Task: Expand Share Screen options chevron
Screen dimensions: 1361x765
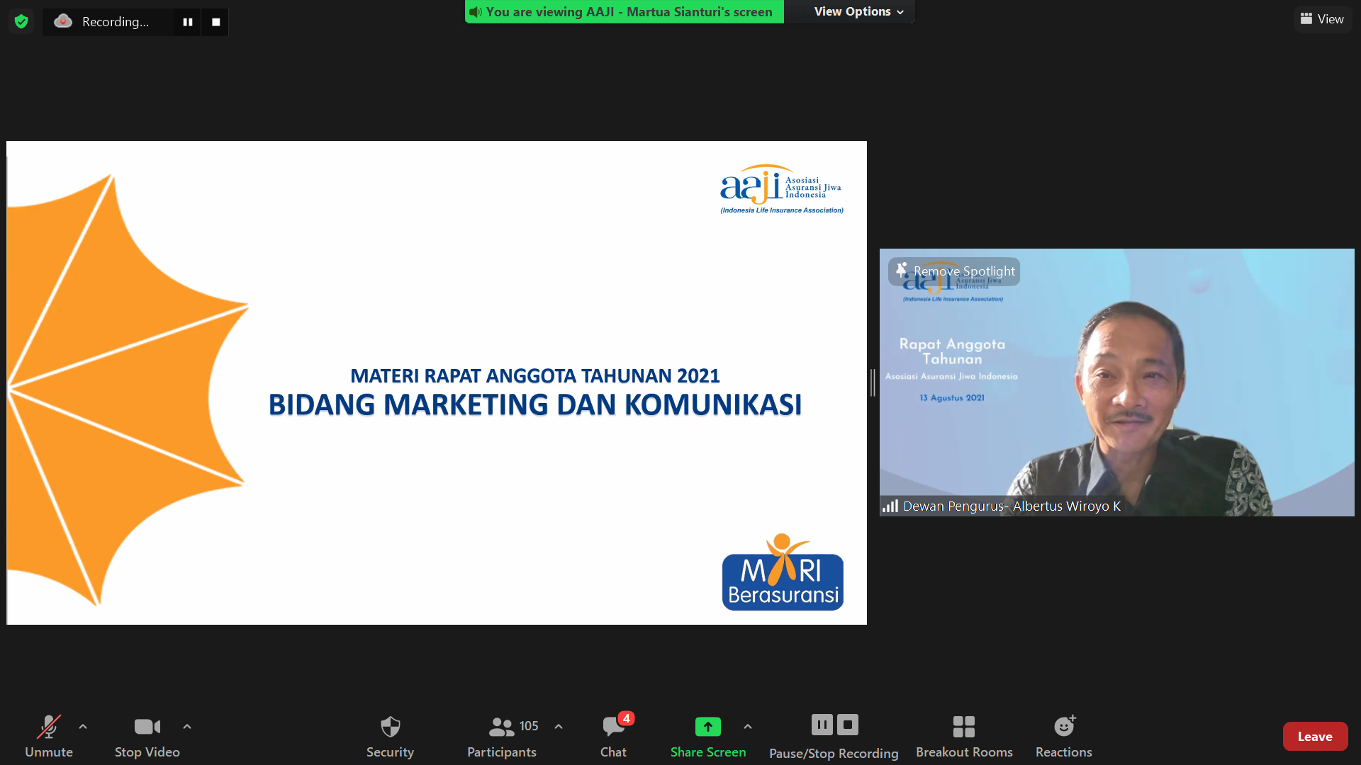Action: pos(748,727)
